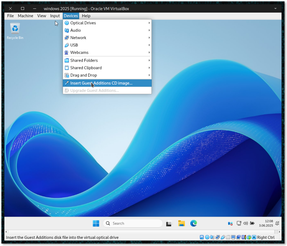Click the recording status bar indicator
This screenshot has width=287, height=246.
point(238,237)
